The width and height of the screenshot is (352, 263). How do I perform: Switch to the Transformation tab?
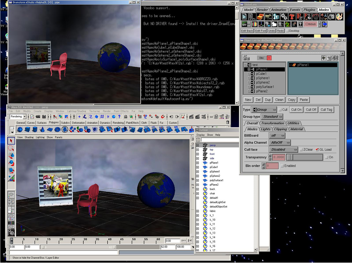pyautogui.click(x=272, y=123)
